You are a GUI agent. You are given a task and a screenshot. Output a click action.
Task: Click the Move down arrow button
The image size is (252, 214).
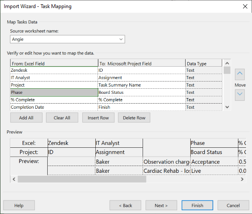tap(240, 95)
